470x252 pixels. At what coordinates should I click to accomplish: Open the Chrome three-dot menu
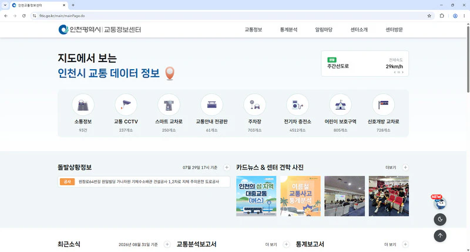point(464,16)
